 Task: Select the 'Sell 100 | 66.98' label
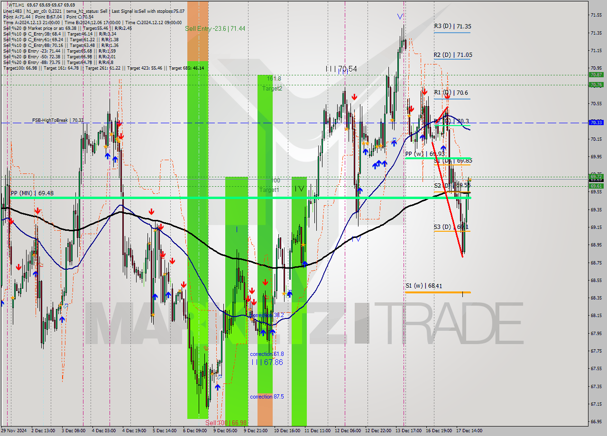226,423
